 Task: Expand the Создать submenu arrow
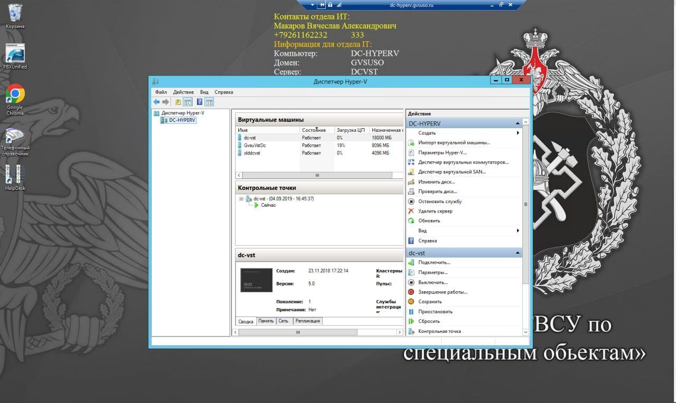coord(518,133)
